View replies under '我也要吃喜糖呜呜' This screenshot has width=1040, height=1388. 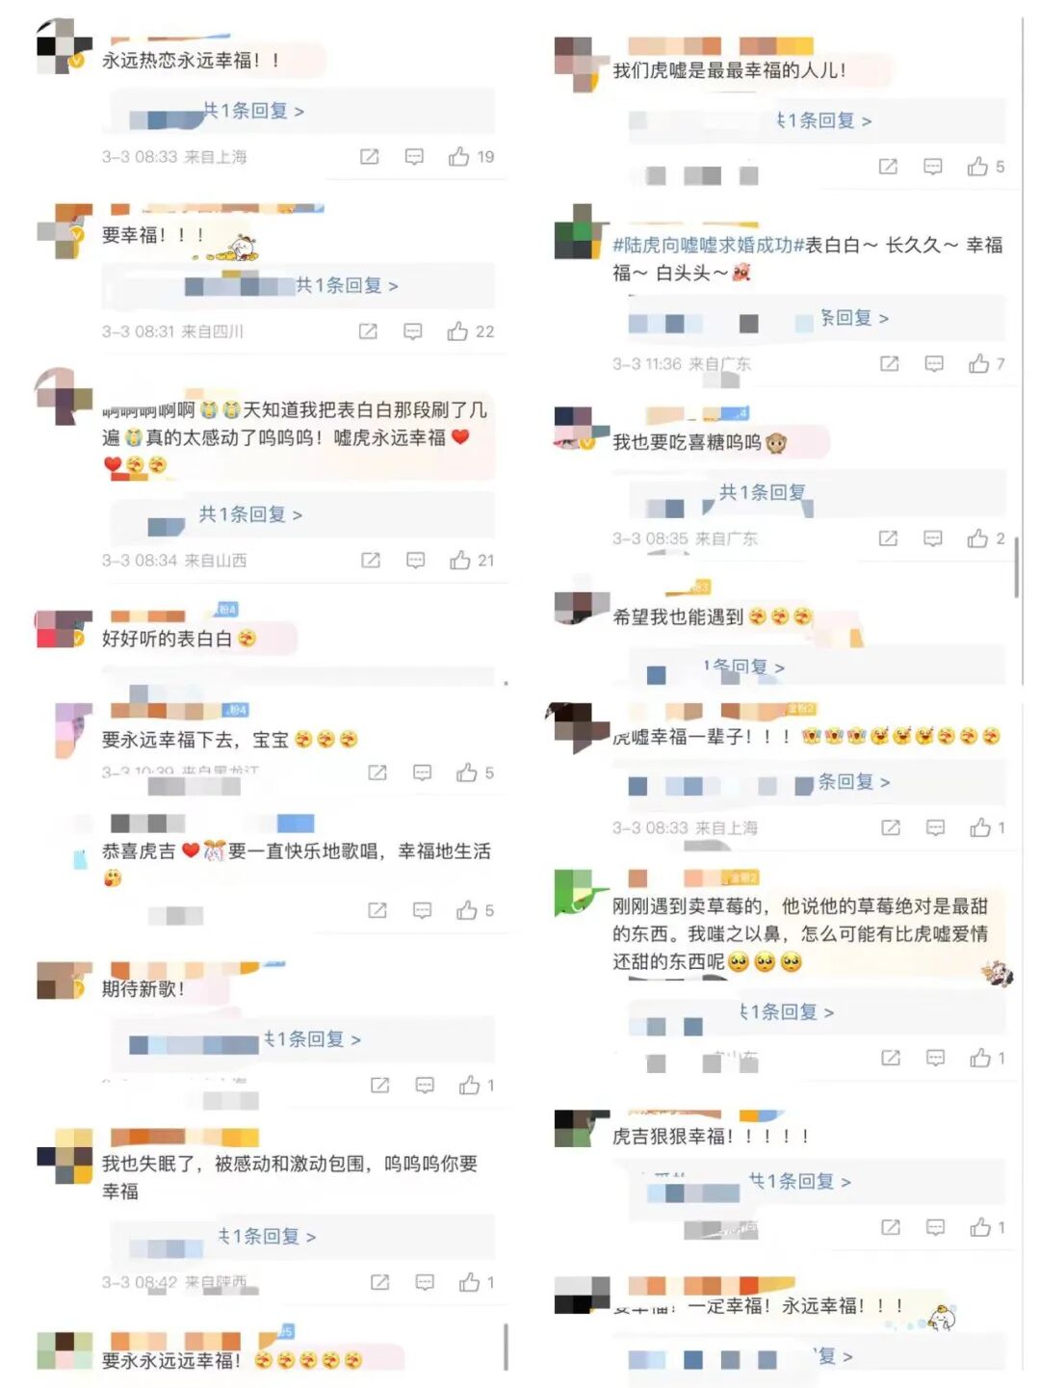pos(763,492)
